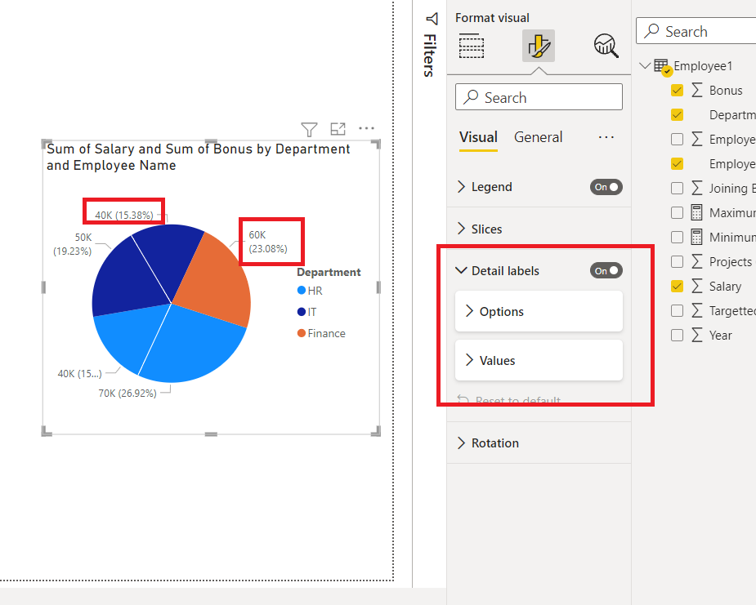
Task: Click the Employee1 table icon
Action: point(663,66)
